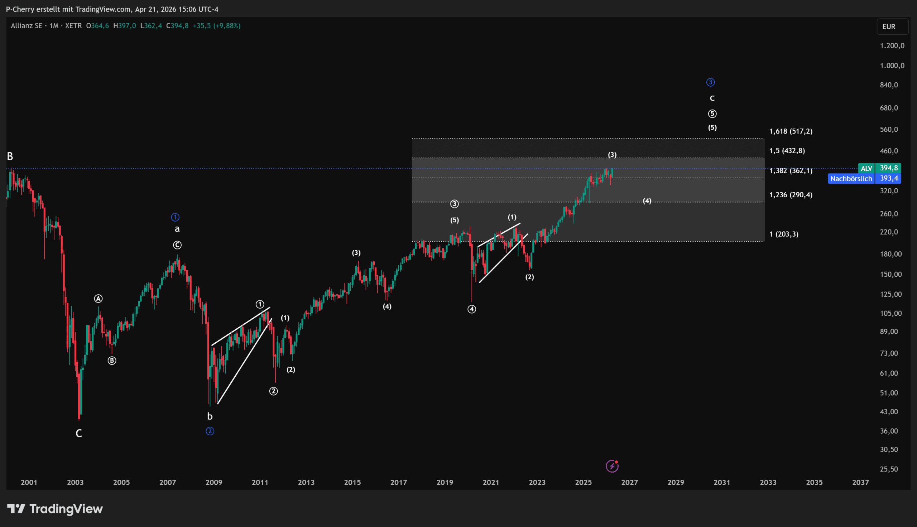Click circled B wave label near 2004

point(112,361)
